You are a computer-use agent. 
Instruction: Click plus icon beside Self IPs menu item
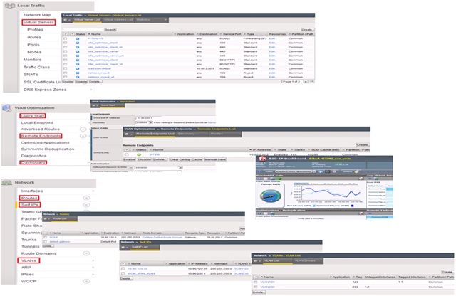[86, 205]
